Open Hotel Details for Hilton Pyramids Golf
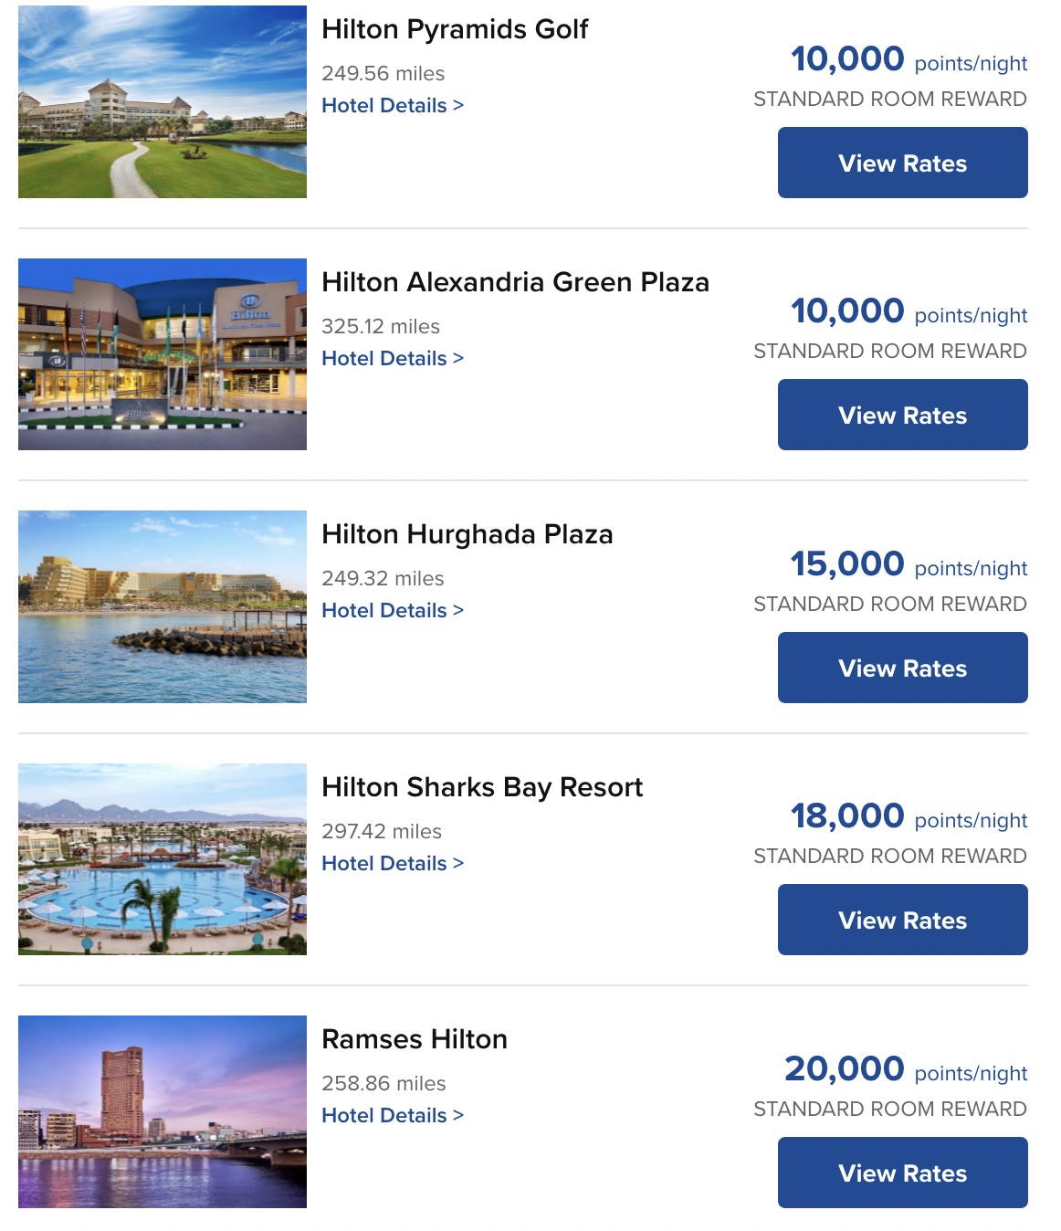 click(386, 105)
